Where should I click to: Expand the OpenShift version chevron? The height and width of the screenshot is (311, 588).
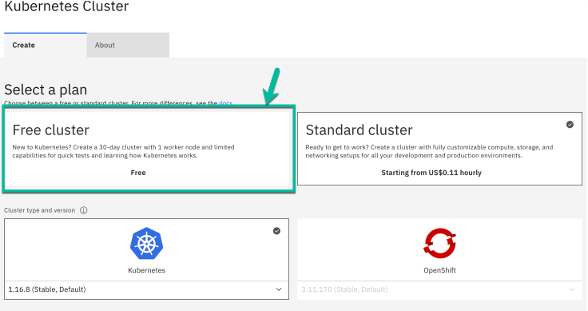coord(572,289)
